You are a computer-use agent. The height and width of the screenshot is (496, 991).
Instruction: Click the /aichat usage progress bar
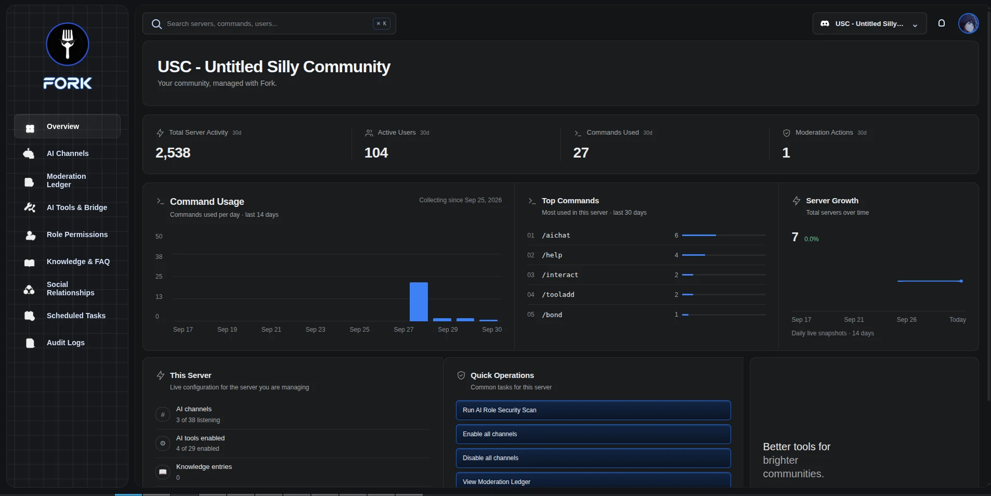[724, 236]
